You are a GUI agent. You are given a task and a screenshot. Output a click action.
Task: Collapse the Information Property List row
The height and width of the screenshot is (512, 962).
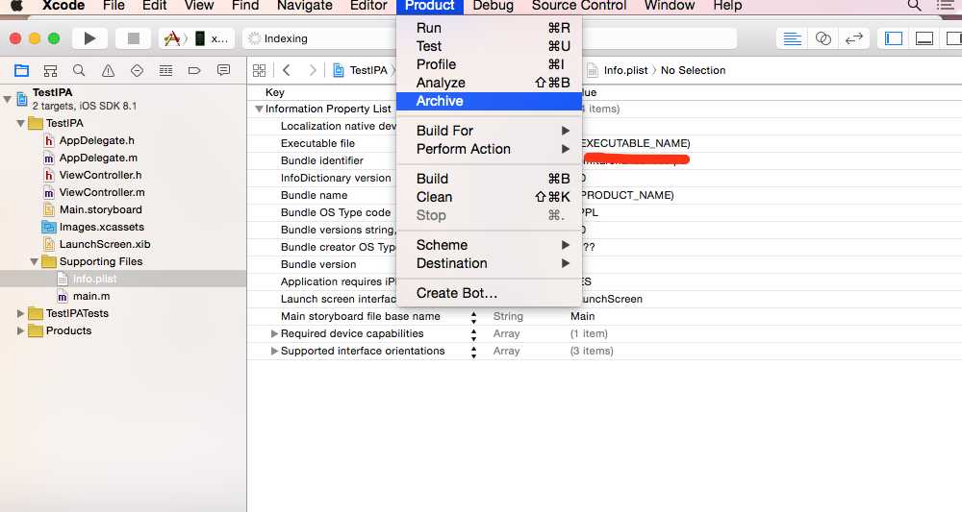tap(259, 109)
